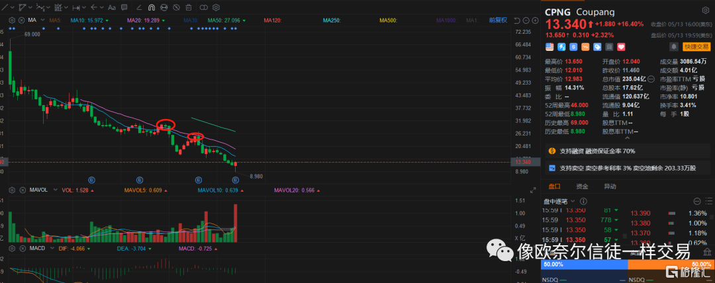715x283 pixels.
Task: Toggle the drawing lock icon
Action: 164,7
